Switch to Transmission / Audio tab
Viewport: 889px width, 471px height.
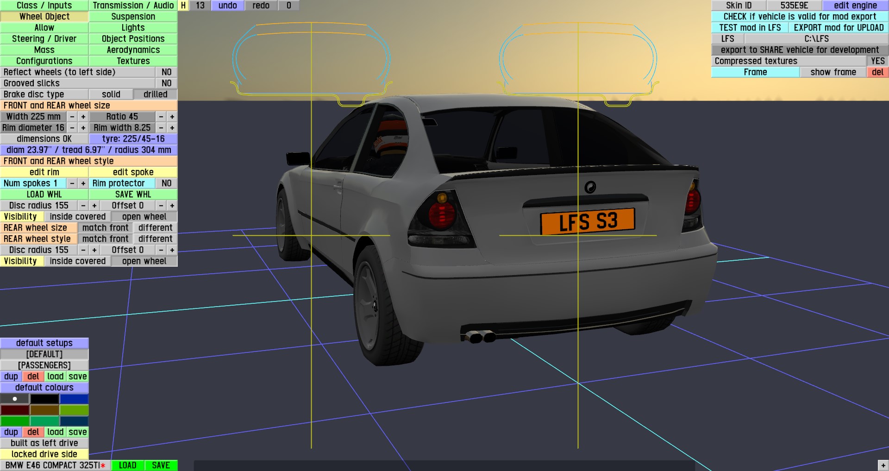pyautogui.click(x=133, y=6)
